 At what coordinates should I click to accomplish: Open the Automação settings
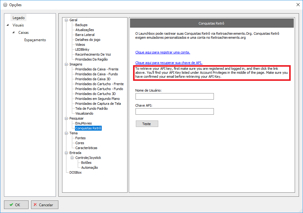(x=89, y=168)
